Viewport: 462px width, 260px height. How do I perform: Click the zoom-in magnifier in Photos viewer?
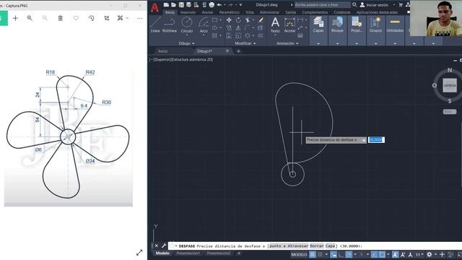click(30, 18)
